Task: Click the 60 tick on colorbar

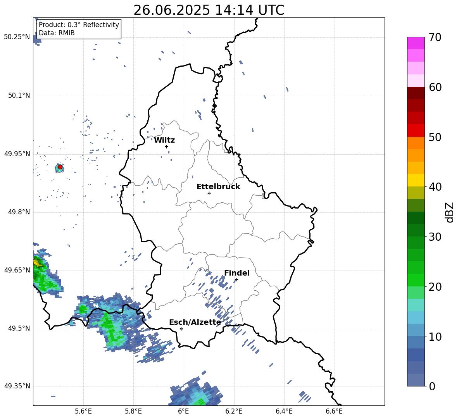Action: [x=435, y=87]
